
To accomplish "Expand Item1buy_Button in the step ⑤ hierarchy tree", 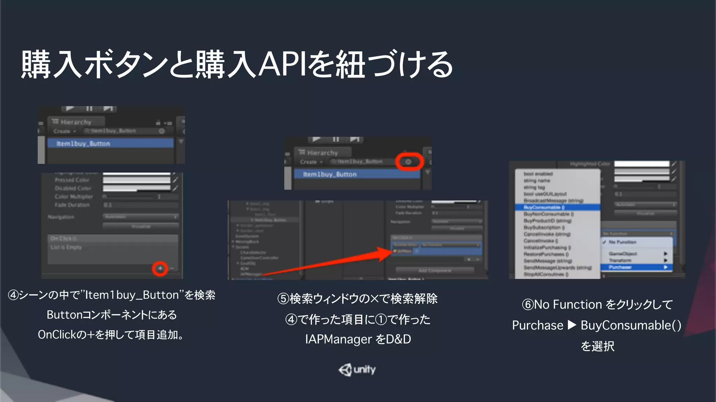I will (x=252, y=220).
